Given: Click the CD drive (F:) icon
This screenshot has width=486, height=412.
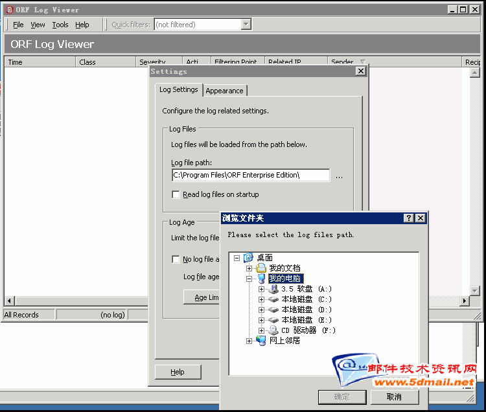Looking at the screenshot, I should pos(273,330).
